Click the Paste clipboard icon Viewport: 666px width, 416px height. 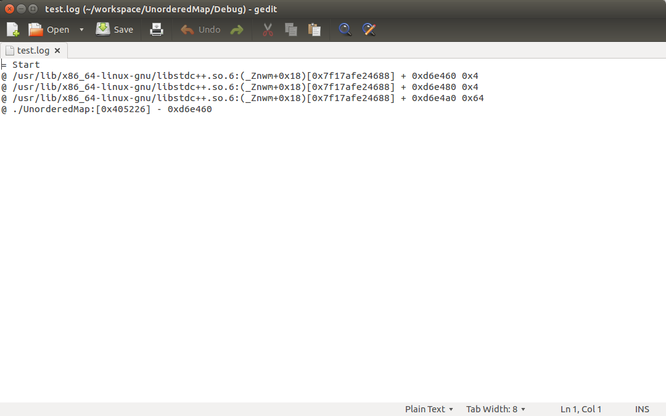(314, 30)
